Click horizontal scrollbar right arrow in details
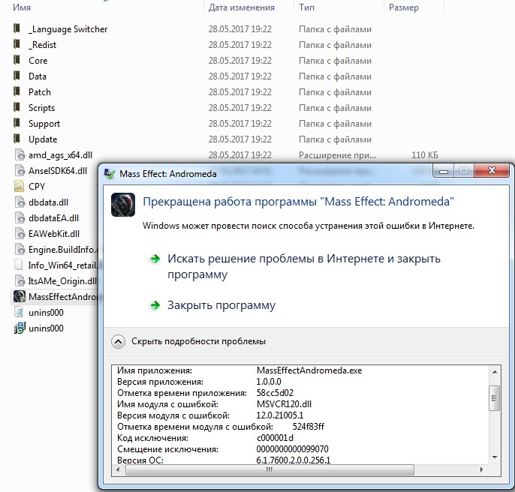The width and height of the screenshot is (515, 492). [481, 470]
